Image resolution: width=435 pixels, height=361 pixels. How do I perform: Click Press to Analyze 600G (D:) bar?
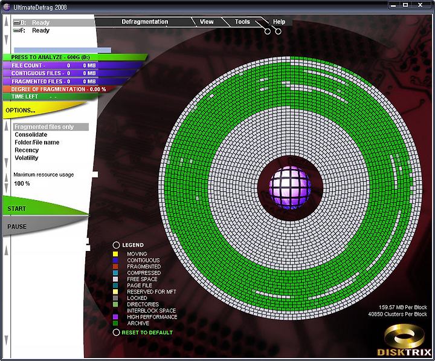coord(74,57)
